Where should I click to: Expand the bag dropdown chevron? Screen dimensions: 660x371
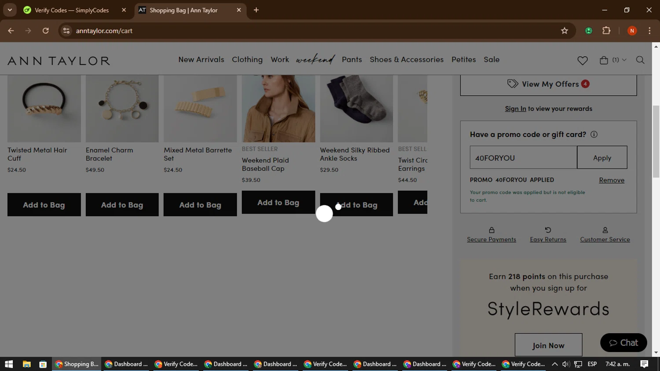pos(624,60)
